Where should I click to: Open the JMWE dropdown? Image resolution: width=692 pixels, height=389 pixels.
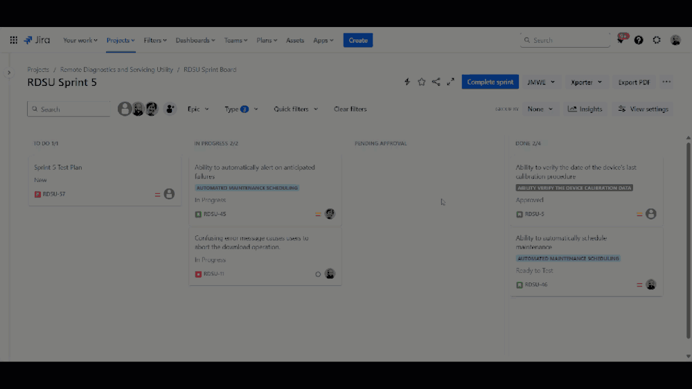tap(541, 82)
